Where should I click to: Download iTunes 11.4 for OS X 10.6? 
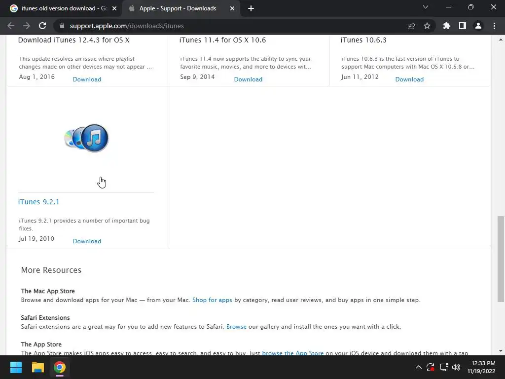tap(249, 79)
